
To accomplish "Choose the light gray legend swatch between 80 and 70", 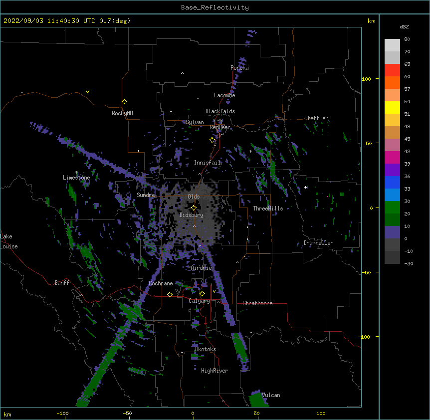I will pos(392,45).
